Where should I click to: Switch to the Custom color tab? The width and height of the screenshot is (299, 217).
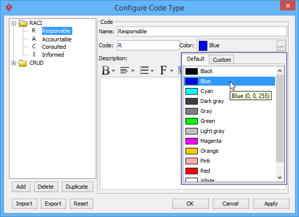(222, 60)
